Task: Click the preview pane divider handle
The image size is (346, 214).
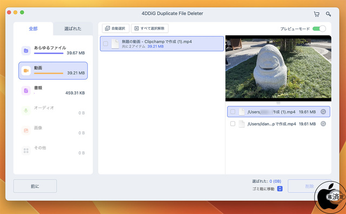Action: click(x=278, y=103)
